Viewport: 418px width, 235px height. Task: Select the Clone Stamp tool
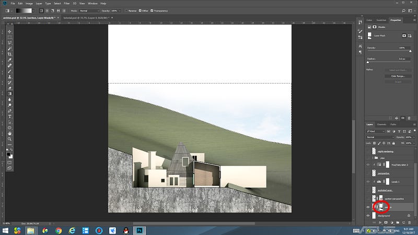click(9, 77)
